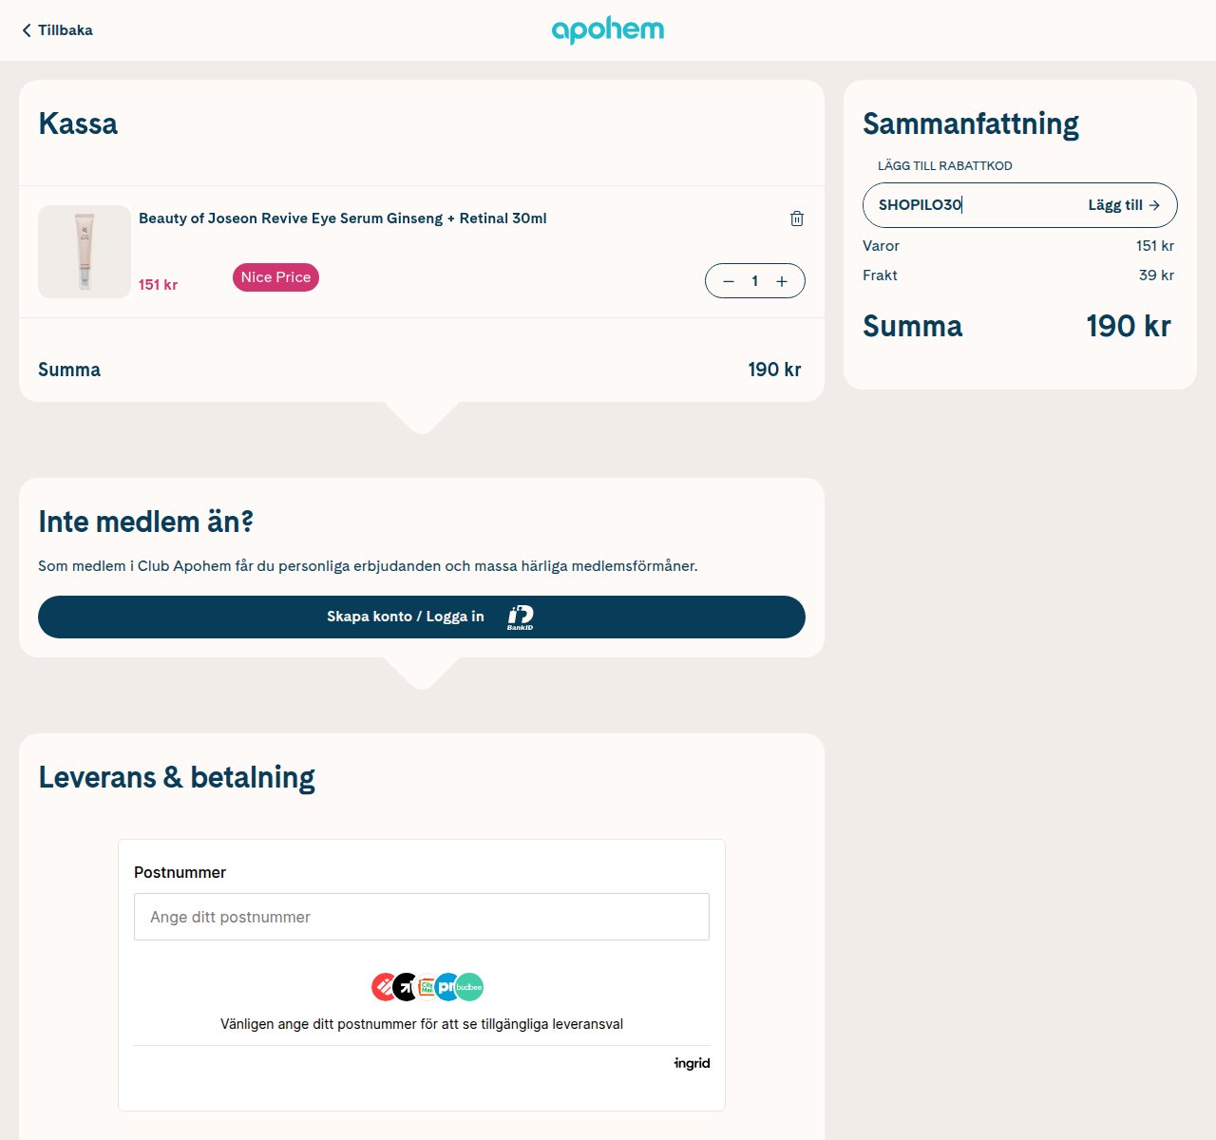
Task: Click the quantity value 1
Action: click(x=755, y=281)
